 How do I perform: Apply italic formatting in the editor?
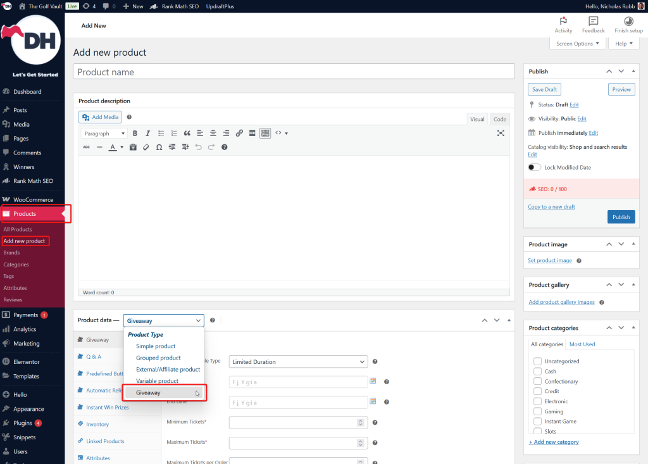click(147, 134)
